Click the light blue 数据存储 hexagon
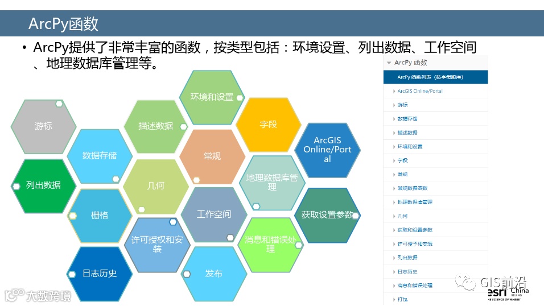Screen dimensions: 544x306 (x=100, y=156)
